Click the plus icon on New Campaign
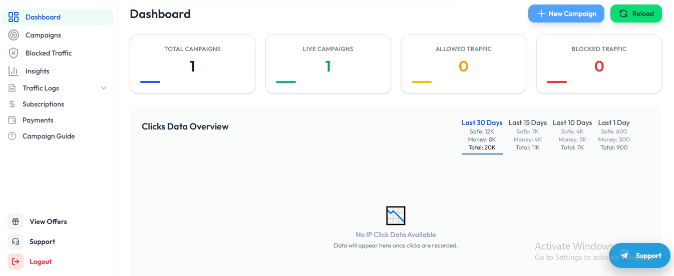 (x=541, y=13)
